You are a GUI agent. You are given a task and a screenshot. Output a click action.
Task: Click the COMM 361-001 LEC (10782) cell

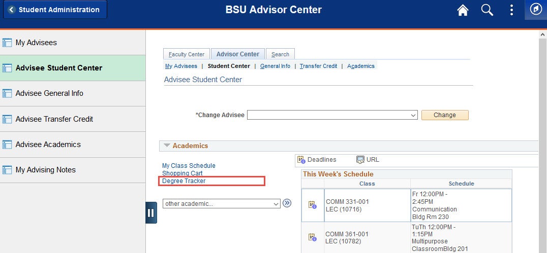click(x=368, y=238)
